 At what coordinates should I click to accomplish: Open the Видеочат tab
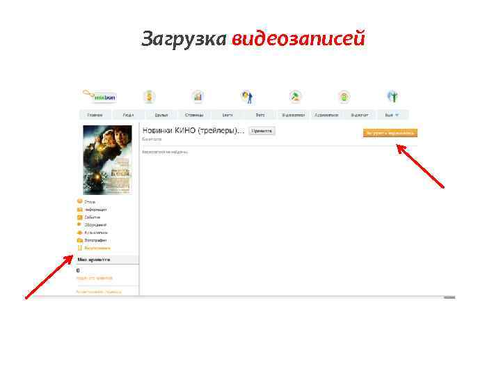pos(360,115)
